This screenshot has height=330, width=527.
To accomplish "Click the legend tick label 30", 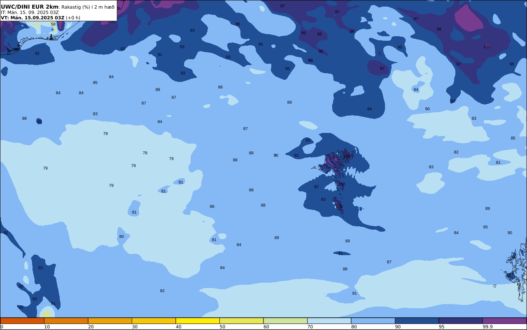I will pyautogui.click(x=135, y=327).
